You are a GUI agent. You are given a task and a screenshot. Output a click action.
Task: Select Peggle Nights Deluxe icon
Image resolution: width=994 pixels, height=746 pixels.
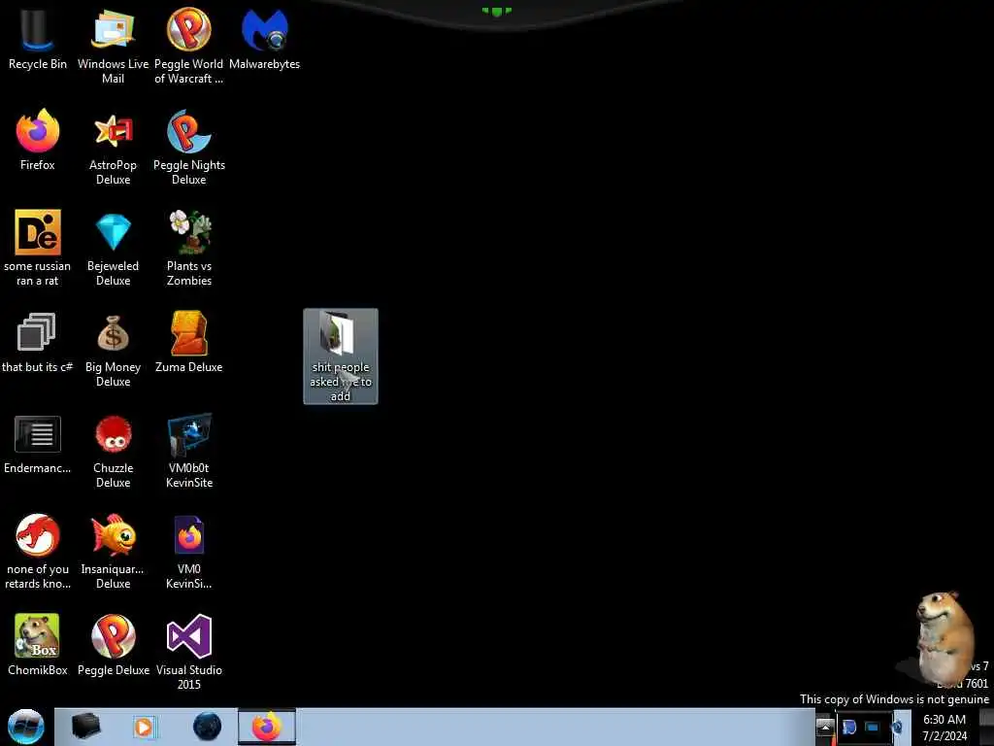pyautogui.click(x=189, y=148)
